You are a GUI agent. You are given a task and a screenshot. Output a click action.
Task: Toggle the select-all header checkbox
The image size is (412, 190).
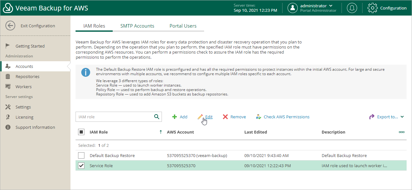coord(81,132)
